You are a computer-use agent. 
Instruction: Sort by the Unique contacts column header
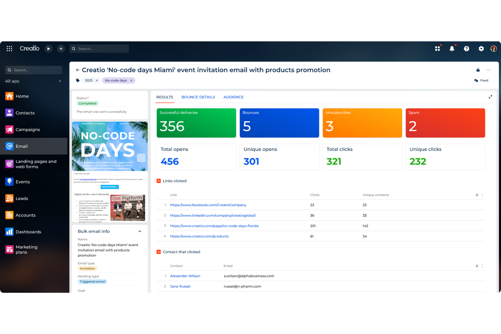coord(376,195)
